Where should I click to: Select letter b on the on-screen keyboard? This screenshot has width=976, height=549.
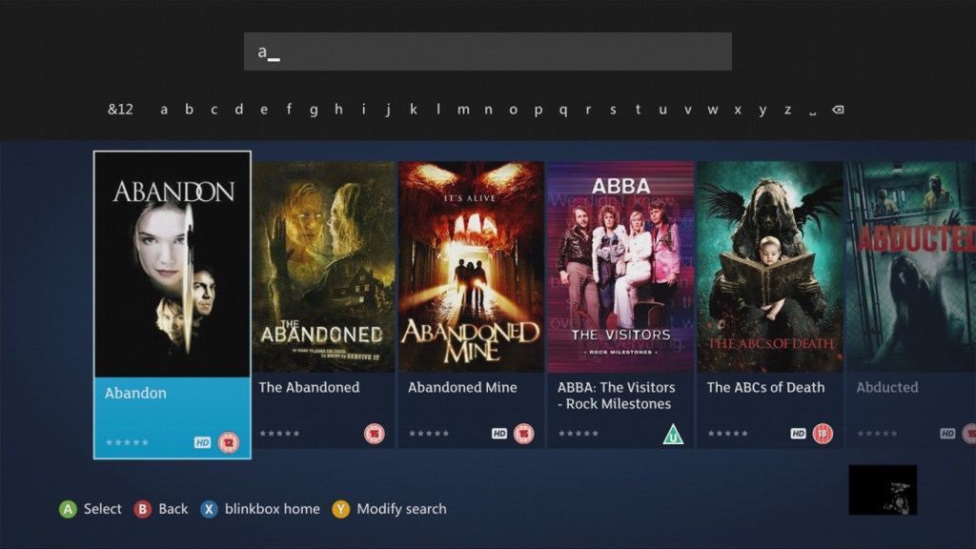[189, 110]
